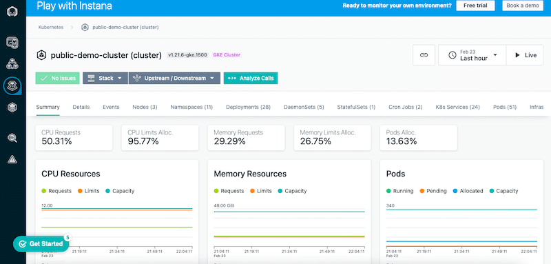The image size is (551, 264).
Task: Click public-demo-cluster (cluster) breadcrumb
Action: coord(125,27)
